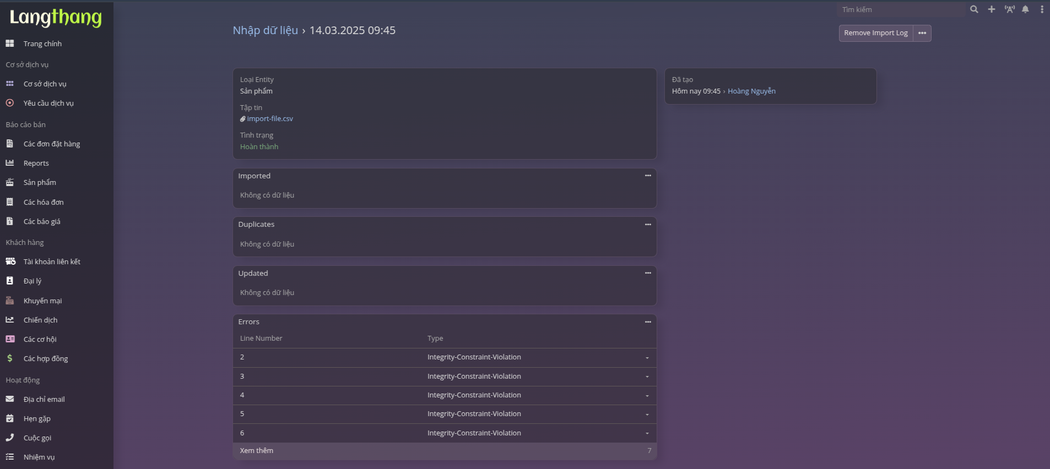Navigate to Reports in the sidebar
The width and height of the screenshot is (1050, 469).
[36, 163]
